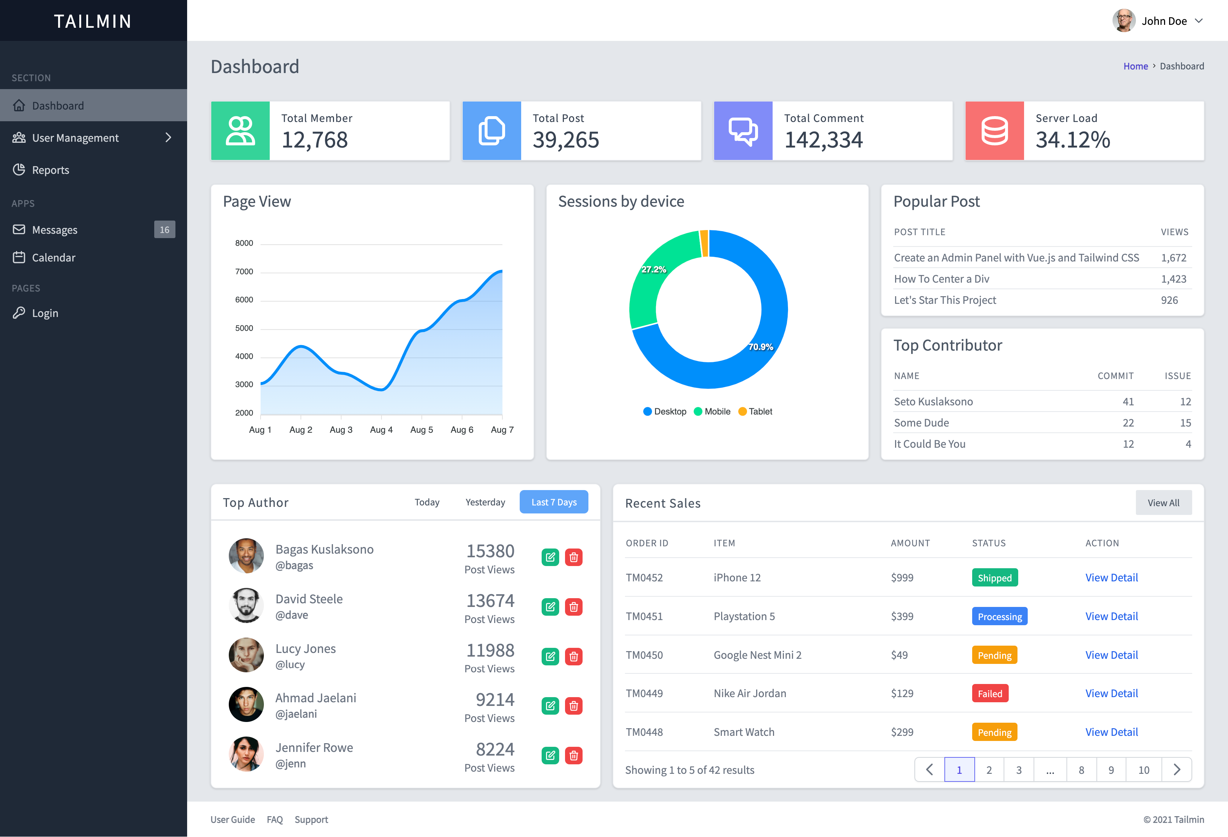Click View All recent sales button
The height and width of the screenshot is (837, 1228).
click(1162, 502)
